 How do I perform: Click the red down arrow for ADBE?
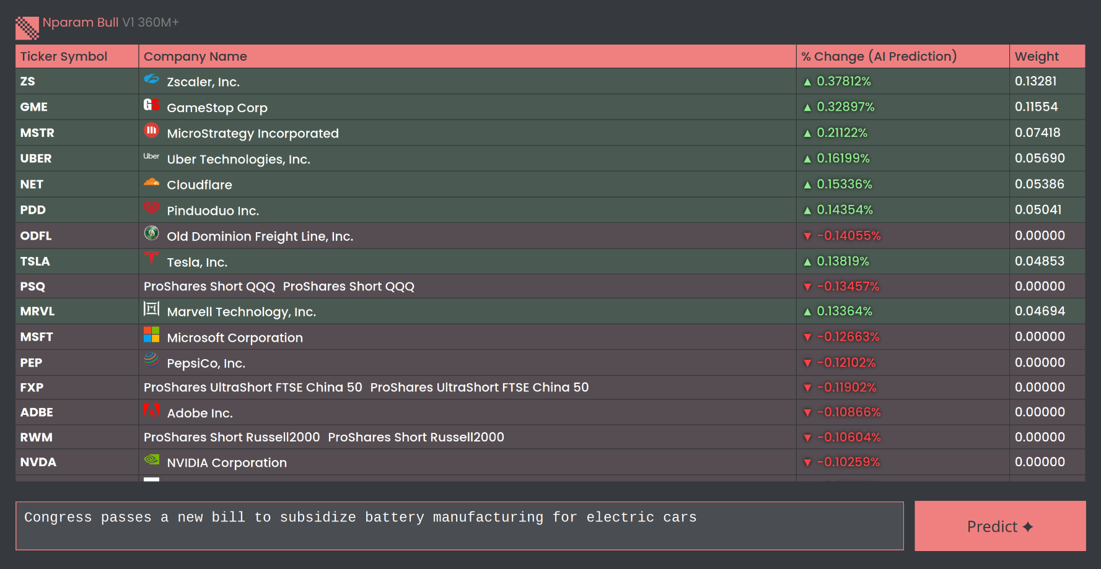point(807,413)
